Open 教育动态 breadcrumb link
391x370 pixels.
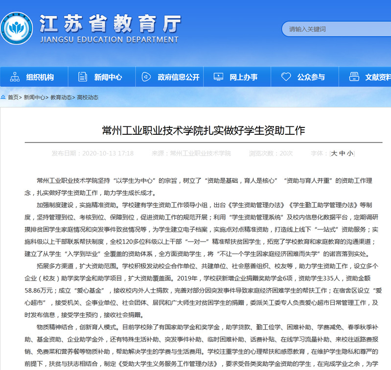[x=61, y=98]
